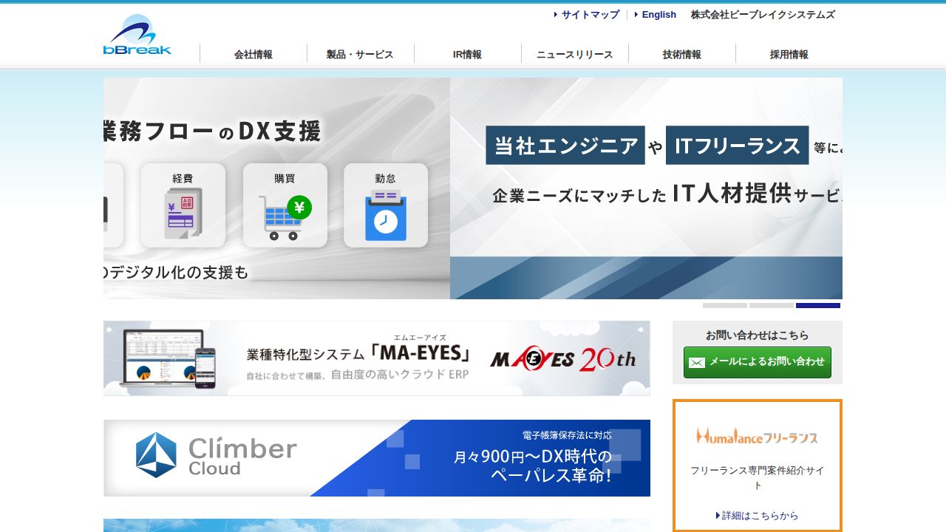Open the 会社情報 menu

click(253, 54)
